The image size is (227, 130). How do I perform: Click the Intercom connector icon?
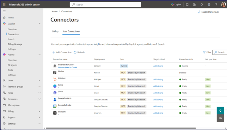(x=55, y=113)
